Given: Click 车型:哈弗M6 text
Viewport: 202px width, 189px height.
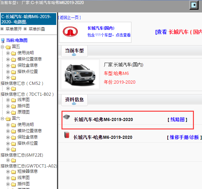Looking at the screenshot, I should pyautogui.click(x=116, y=73).
